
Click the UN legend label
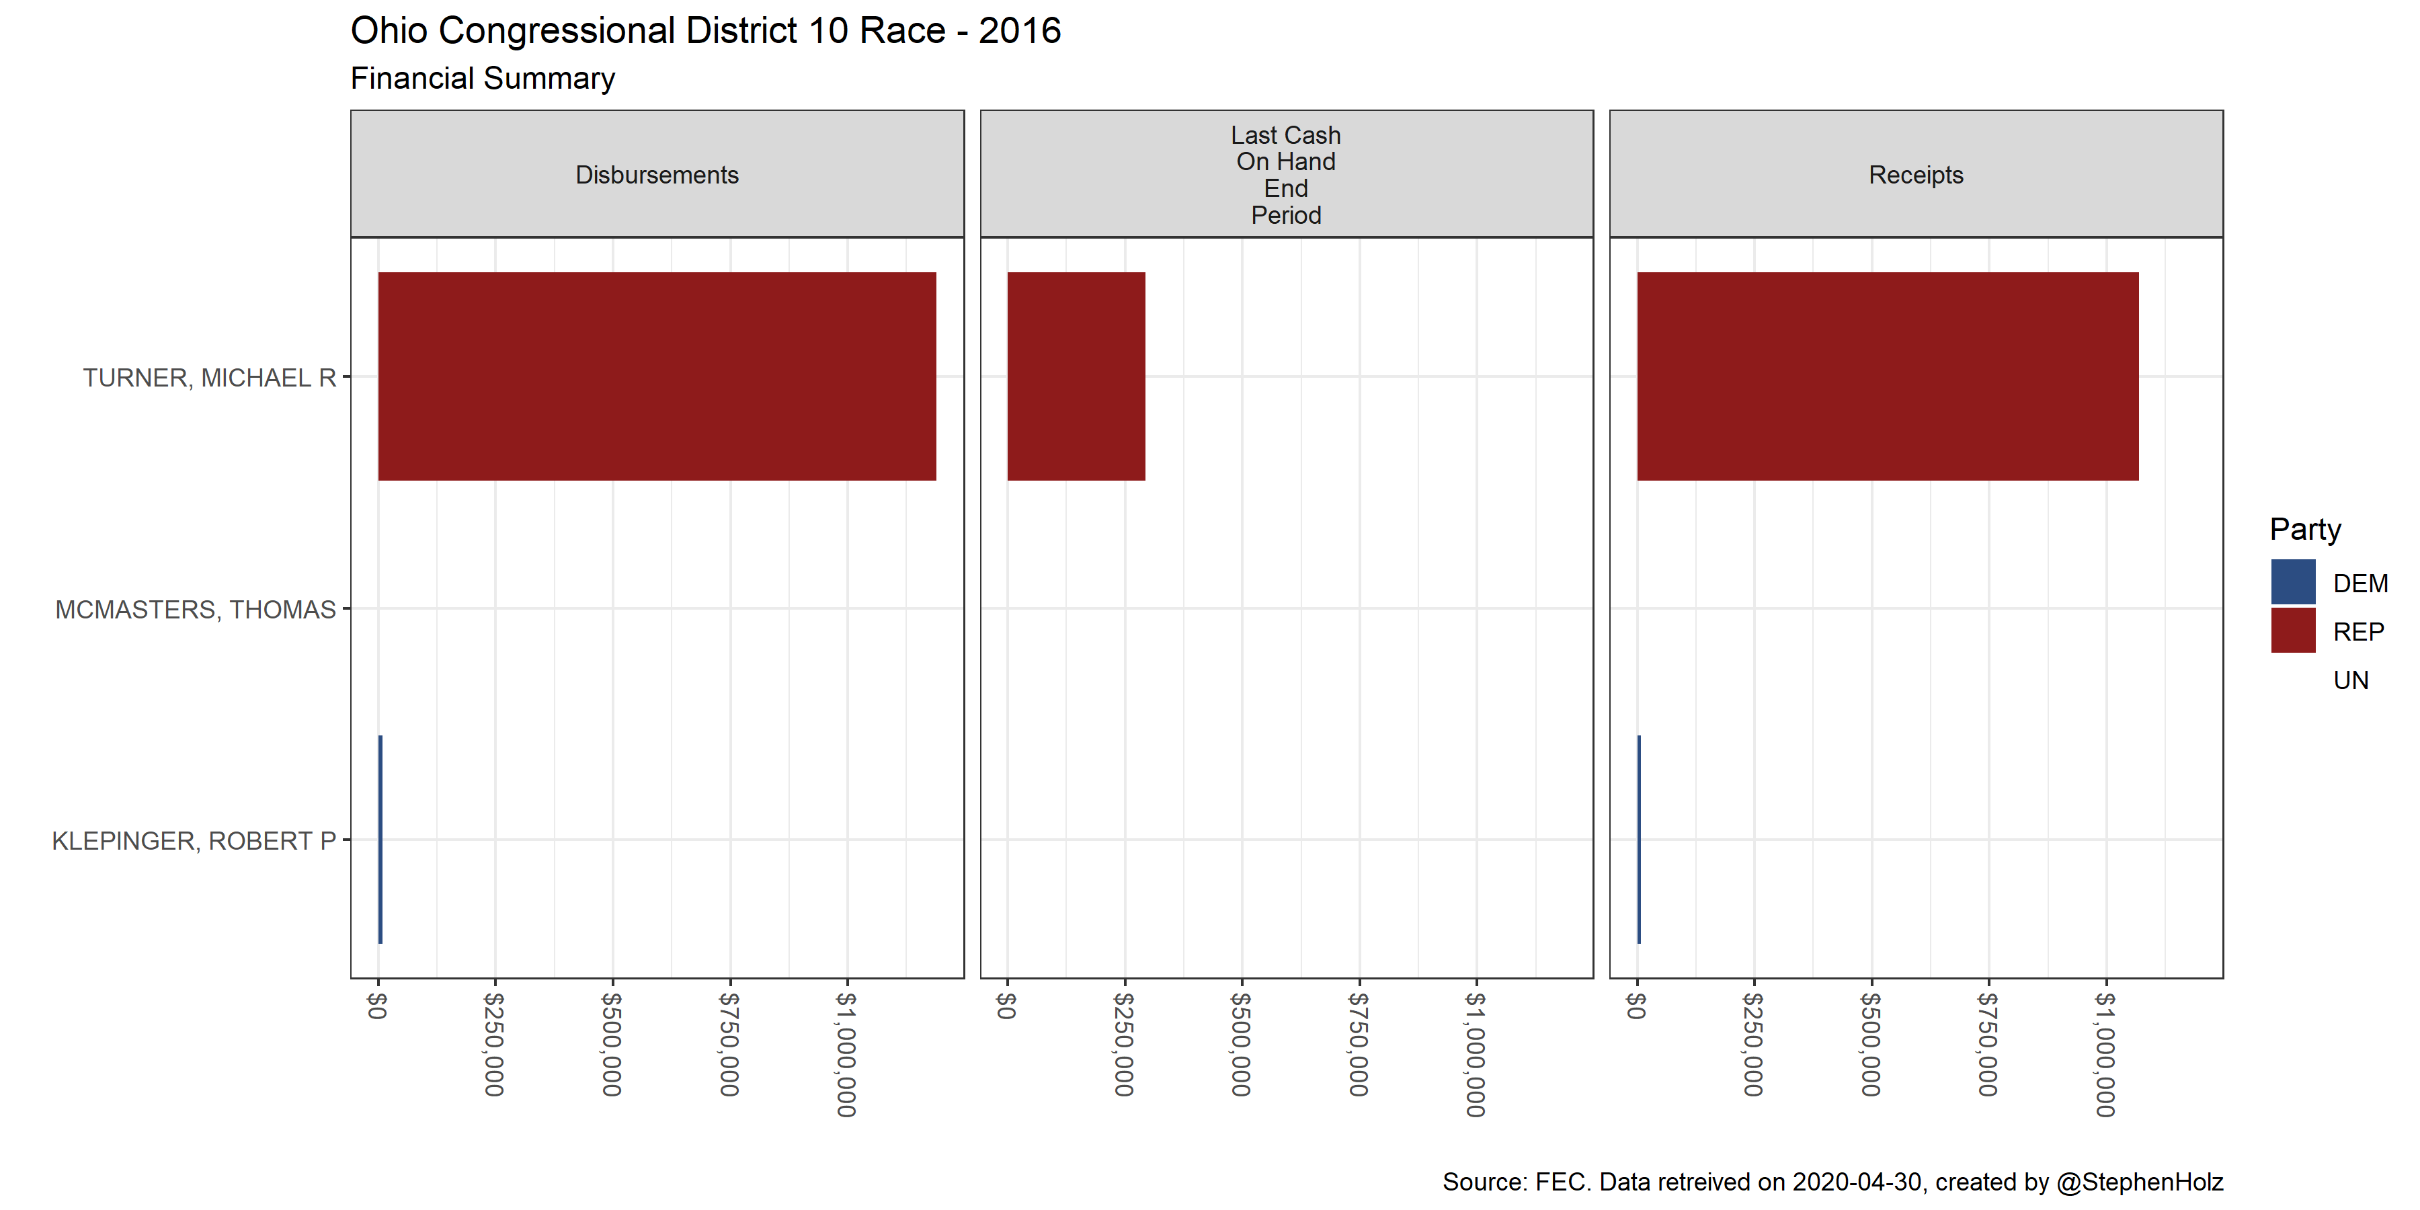[2351, 680]
